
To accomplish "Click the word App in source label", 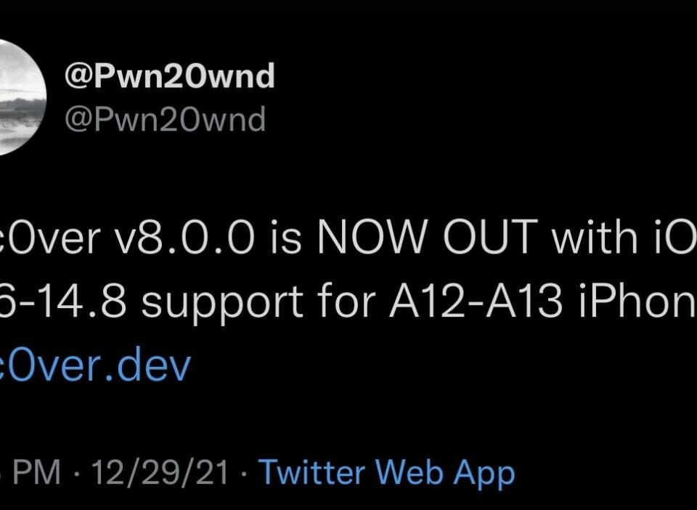I will (484, 474).
